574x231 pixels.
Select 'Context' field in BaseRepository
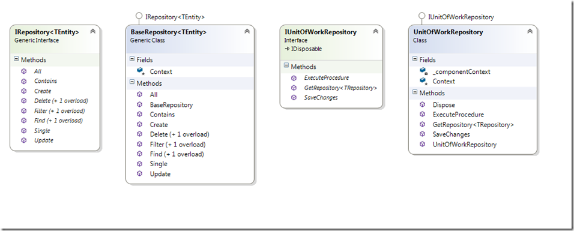point(161,72)
